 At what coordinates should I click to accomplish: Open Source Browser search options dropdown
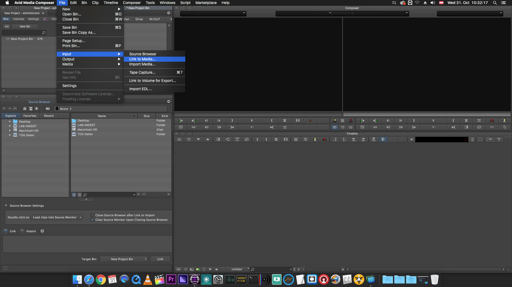pos(134,195)
